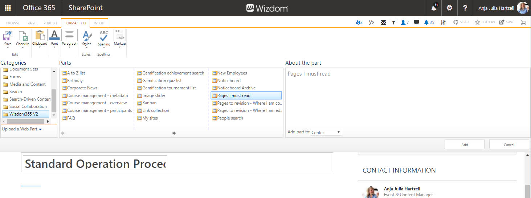Select the Search category folder

[13, 92]
